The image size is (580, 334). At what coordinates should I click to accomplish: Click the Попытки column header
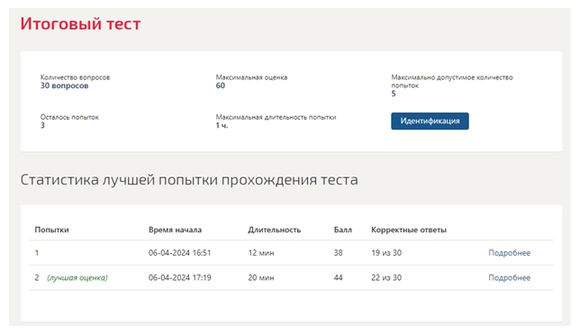(x=52, y=230)
